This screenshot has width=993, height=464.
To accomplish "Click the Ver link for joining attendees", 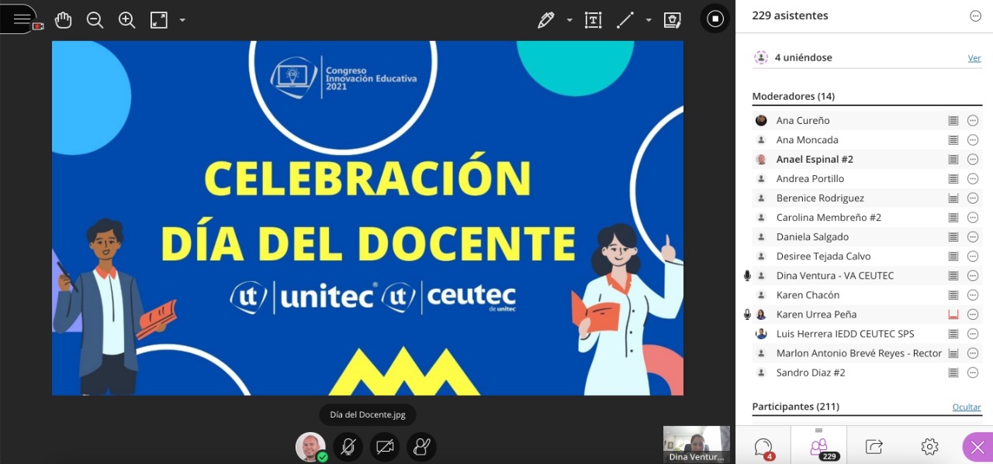I will tap(974, 58).
